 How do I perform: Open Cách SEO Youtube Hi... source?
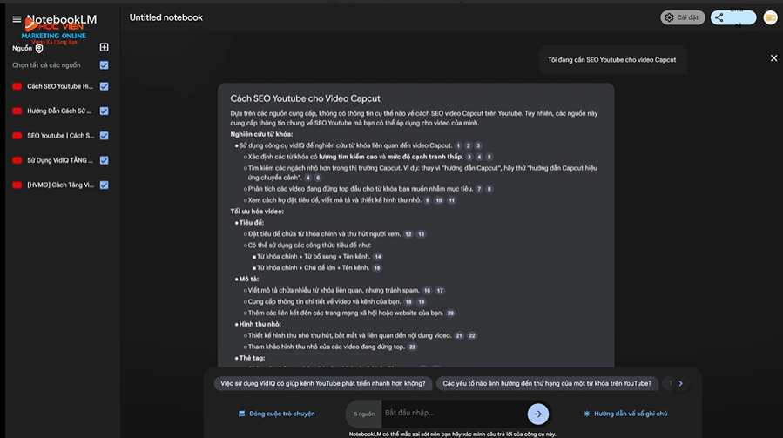(x=60, y=86)
